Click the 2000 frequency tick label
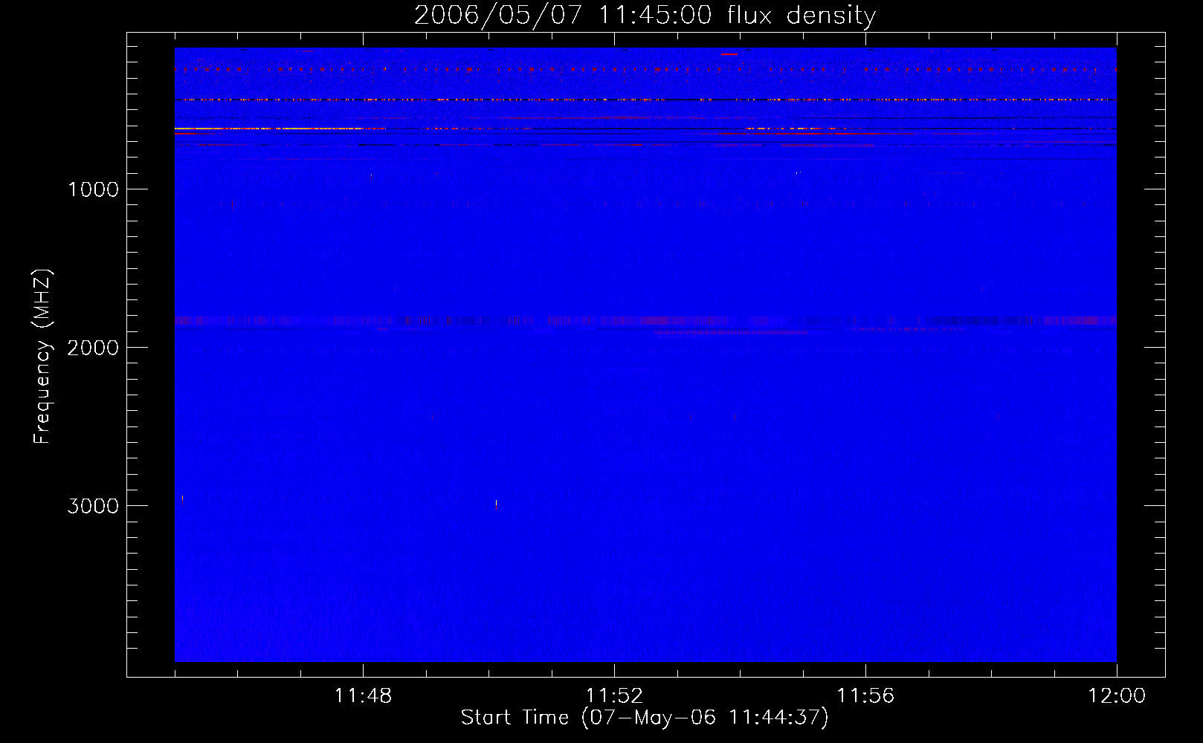This screenshot has height=743, width=1203. tap(93, 348)
